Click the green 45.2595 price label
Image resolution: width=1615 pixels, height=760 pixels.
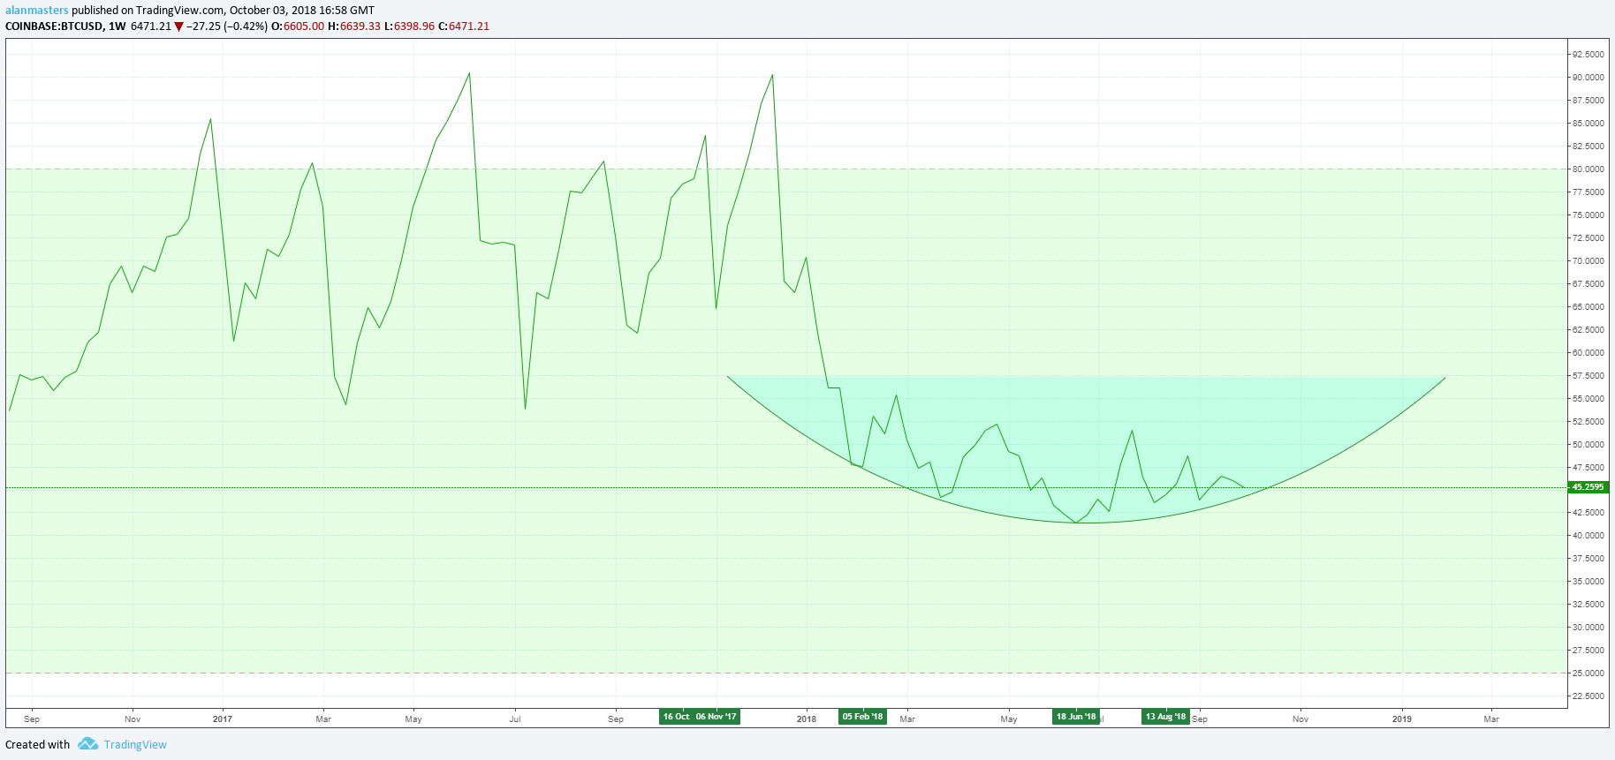1588,487
